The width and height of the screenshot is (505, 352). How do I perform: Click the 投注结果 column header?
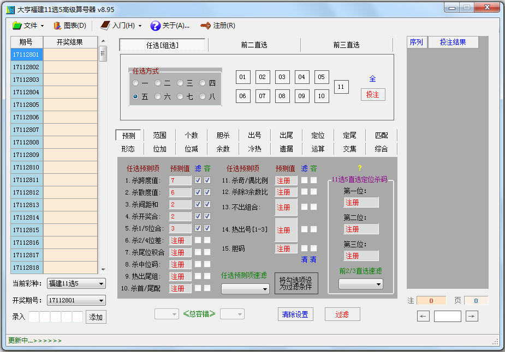(453, 42)
